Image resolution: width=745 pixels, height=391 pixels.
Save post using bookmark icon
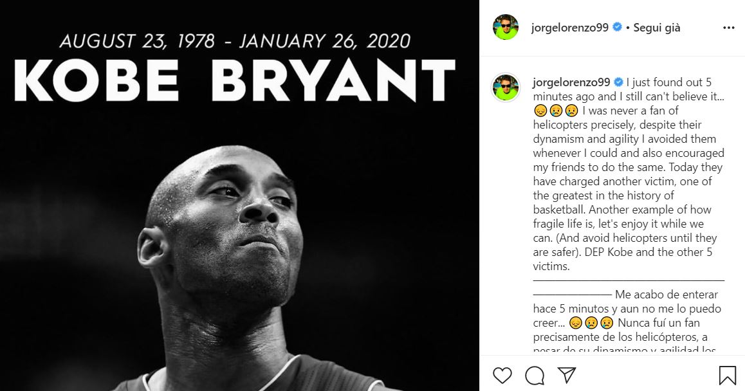click(727, 376)
